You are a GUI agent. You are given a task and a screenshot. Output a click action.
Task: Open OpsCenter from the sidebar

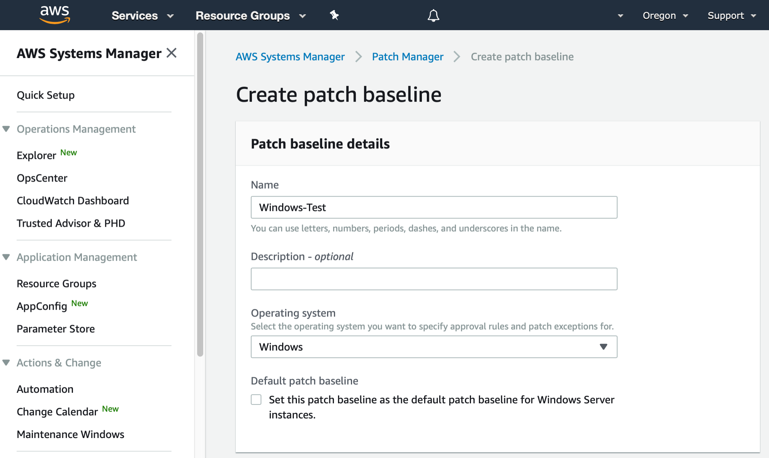(x=42, y=178)
